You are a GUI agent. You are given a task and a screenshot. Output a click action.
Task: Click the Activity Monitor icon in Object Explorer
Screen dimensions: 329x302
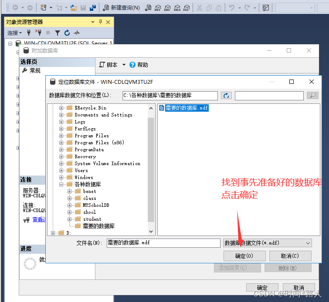[x=77, y=33]
